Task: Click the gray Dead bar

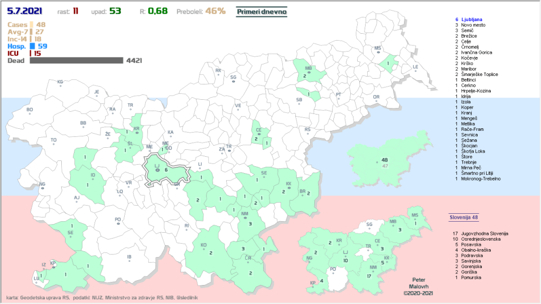Action: pyautogui.click(x=76, y=61)
